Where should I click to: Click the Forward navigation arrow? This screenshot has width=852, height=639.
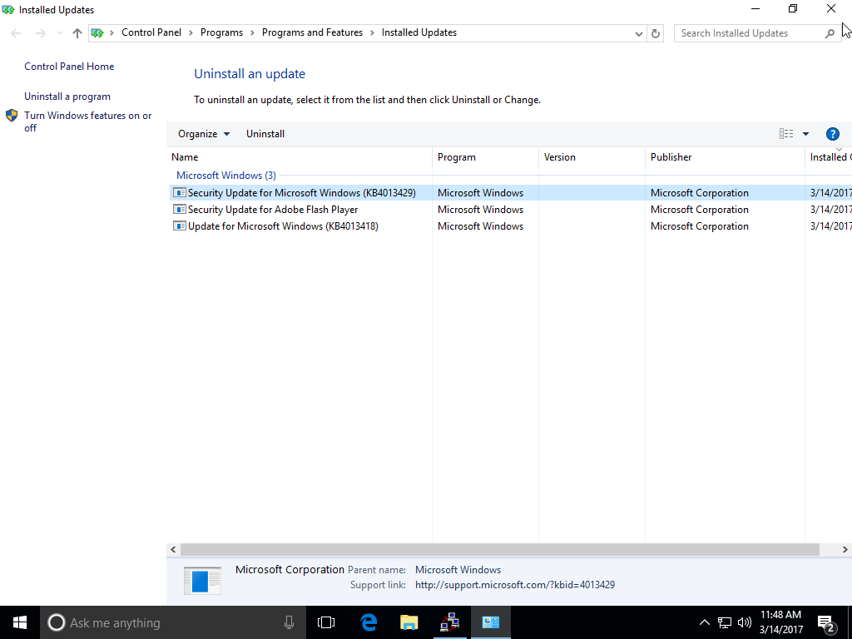point(40,33)
